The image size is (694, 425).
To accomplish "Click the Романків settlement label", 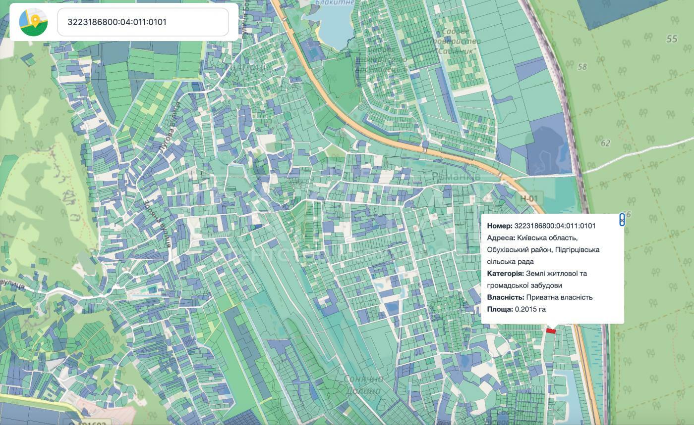I will point(456,176).
